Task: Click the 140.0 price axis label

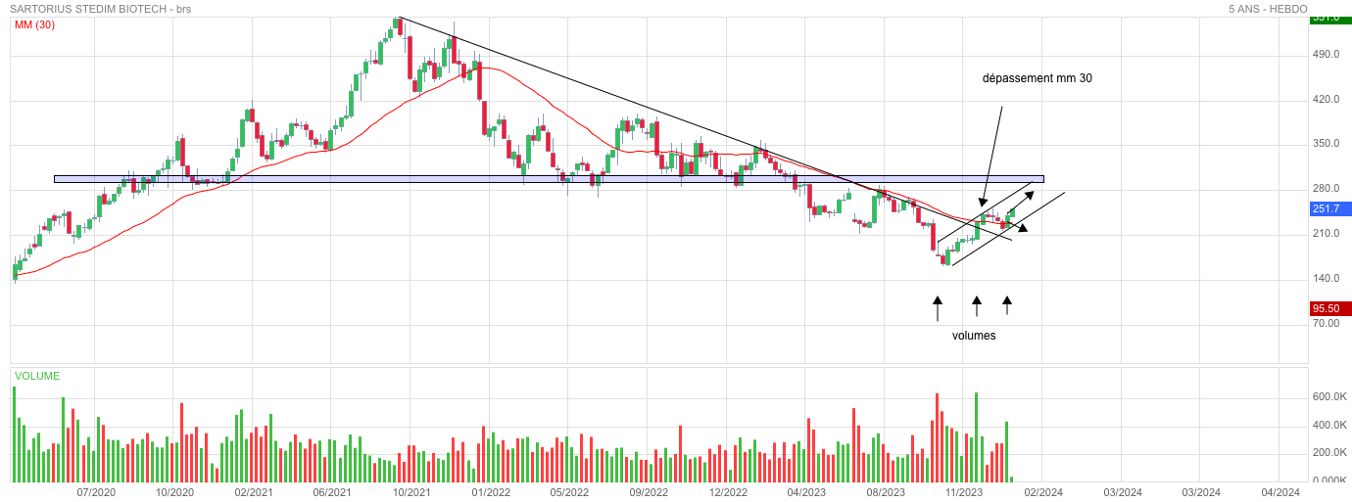Action: tap(1326, 279)
